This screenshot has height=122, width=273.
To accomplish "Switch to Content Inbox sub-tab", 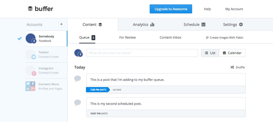I will click(x=170, y=38).
